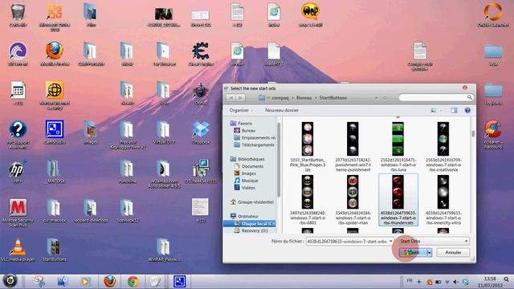Open the Start Orbs file type dropdown
This screenshot has height=289, width=514.
click(x=433, y=241)
